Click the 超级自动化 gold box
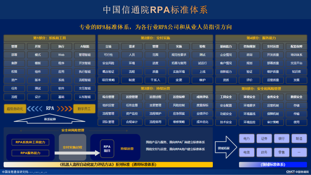This screenshot has width=311, height=175. pyautogui.click(x=15, y=109)
